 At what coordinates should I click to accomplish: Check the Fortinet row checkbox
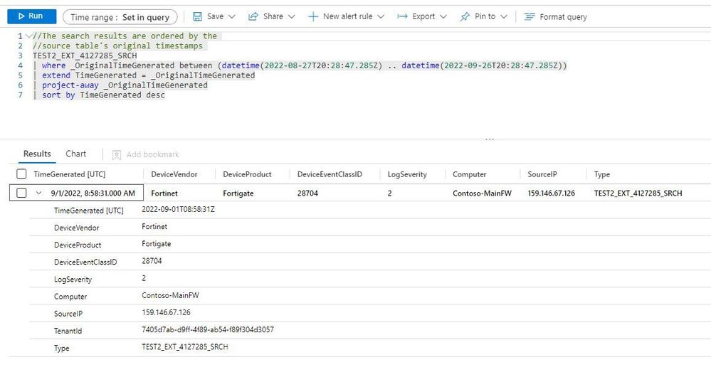[x=21, y=193]
